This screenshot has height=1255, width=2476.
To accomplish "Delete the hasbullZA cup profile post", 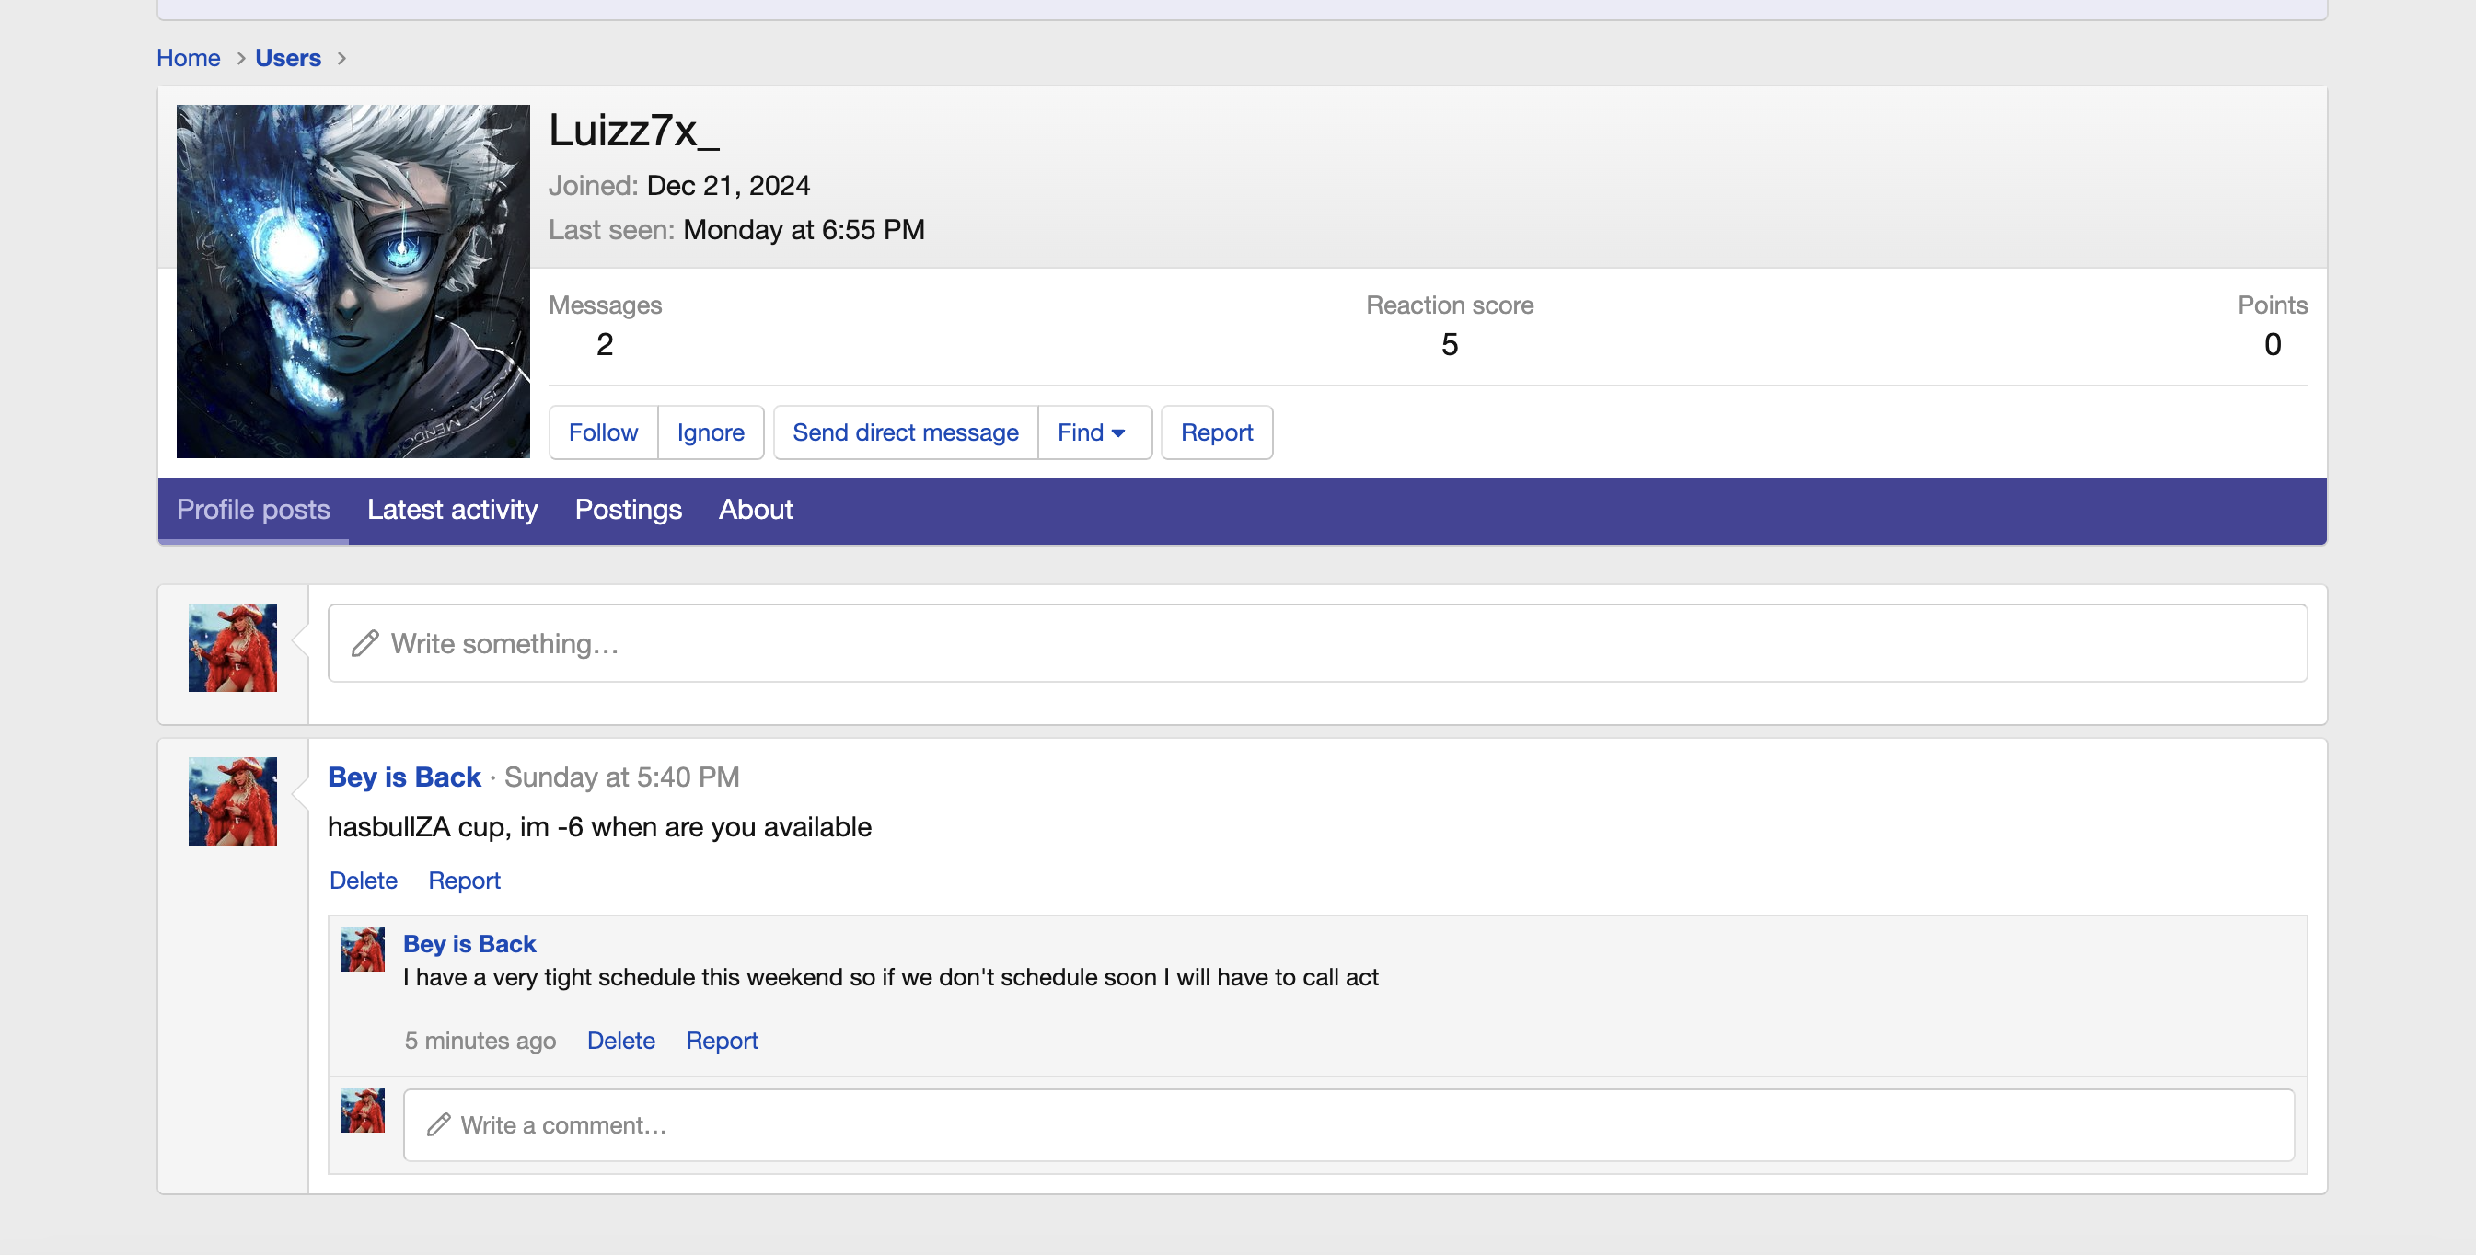I will pyautogui.click(x=364, y=881).
